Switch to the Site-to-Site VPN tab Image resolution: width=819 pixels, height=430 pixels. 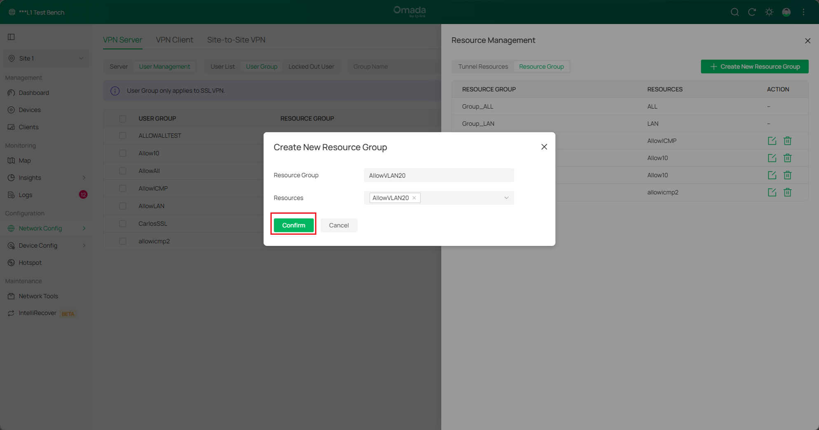[x=236, y=40]
